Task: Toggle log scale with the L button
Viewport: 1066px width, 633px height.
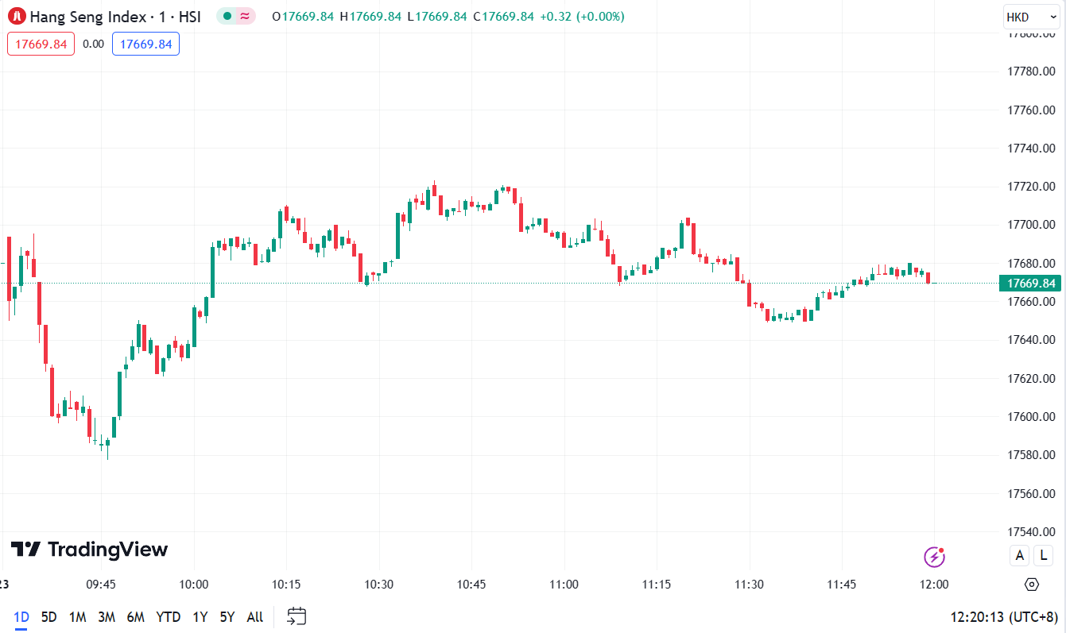Action: tap(1043, 556)
